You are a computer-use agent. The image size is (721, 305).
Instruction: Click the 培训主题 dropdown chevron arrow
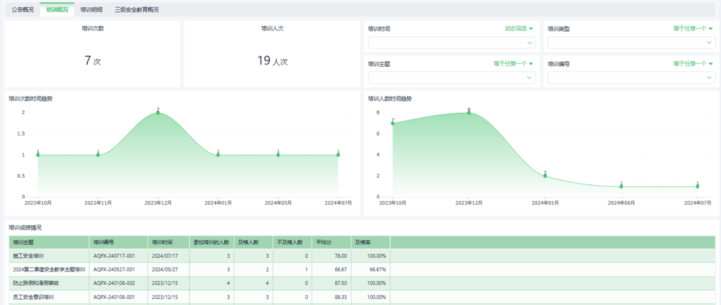[x=529, y=77]
